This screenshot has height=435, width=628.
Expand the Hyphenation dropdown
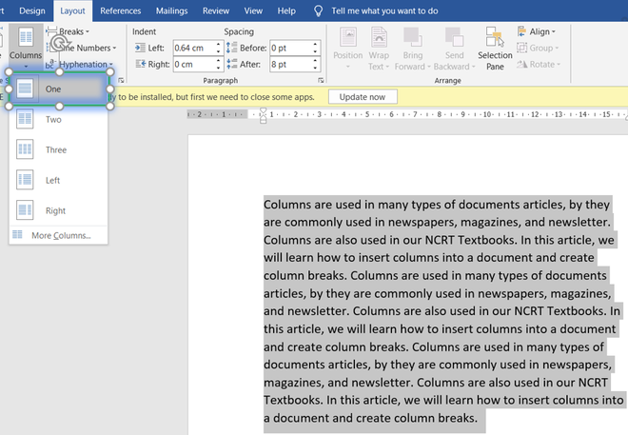click(84, 65)
